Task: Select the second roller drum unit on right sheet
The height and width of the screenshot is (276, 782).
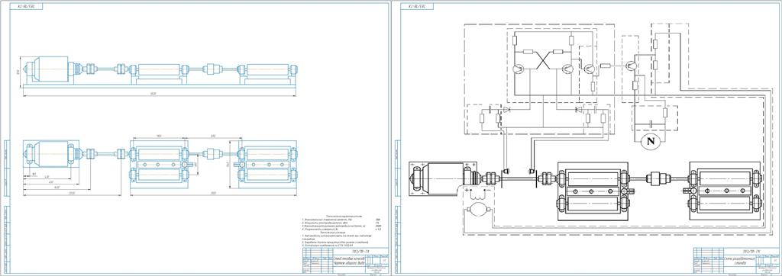Action: click(725, 191)
